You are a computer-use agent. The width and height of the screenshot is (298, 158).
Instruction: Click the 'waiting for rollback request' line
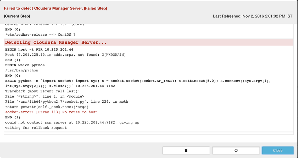click(36, 128)
